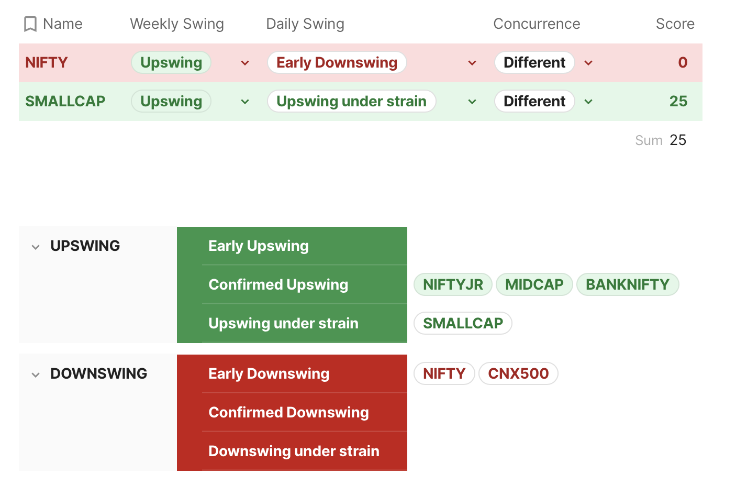Open SMALLCAP Concurrence dropdown chevron

[x=588, y=102]
